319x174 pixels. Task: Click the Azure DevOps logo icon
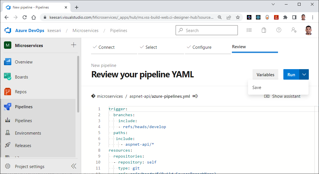8,30
